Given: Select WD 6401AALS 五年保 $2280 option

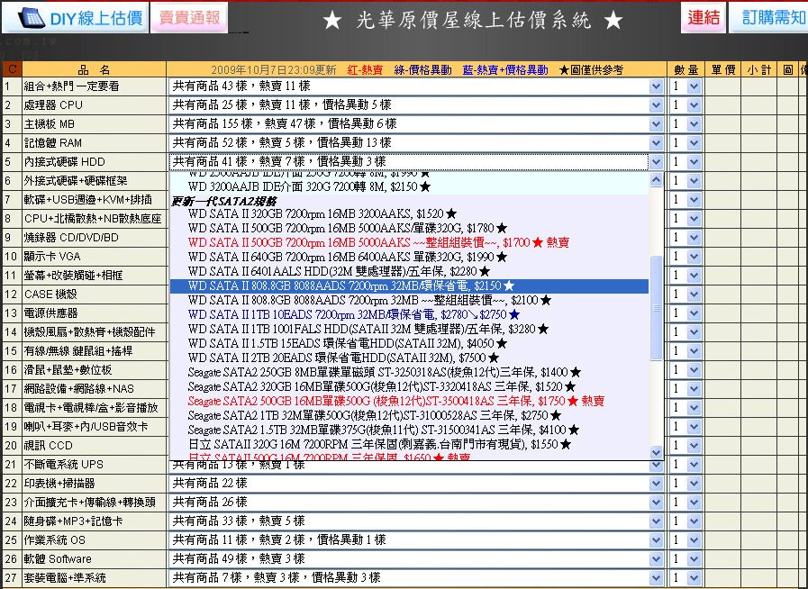Looking at the screenshot, I should tap(409, 271).
